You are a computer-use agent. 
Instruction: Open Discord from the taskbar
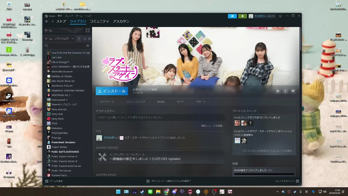(174, 192)
